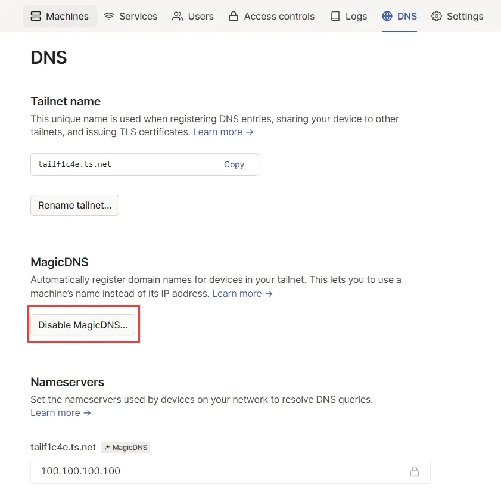
Task: Click the Logs document icon
Action: (334, 16)
